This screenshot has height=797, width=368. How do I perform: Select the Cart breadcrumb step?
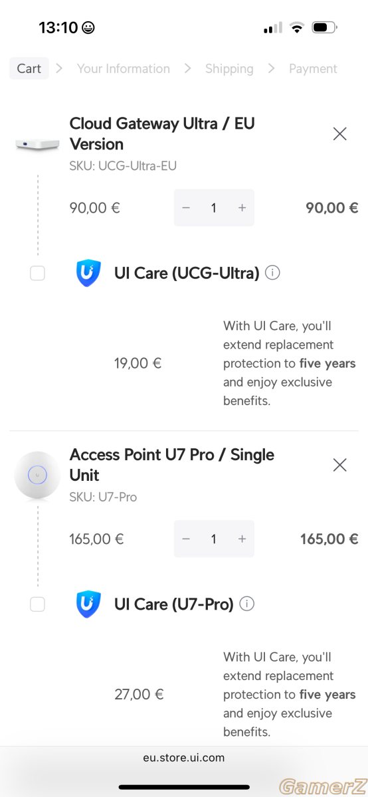click(x=29, y=68)
